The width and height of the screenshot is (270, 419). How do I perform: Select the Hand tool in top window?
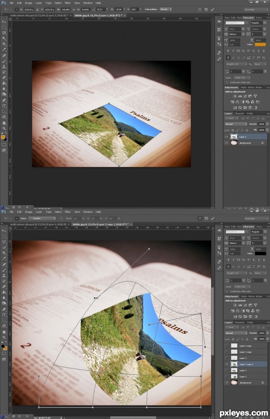pyautogui.click(x=4, y=123)
